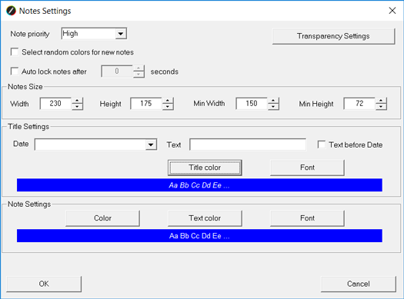Screen dimensions: 404x299
Task: Decrease the Height value with down arrow
Action: (x=168, y=107)
